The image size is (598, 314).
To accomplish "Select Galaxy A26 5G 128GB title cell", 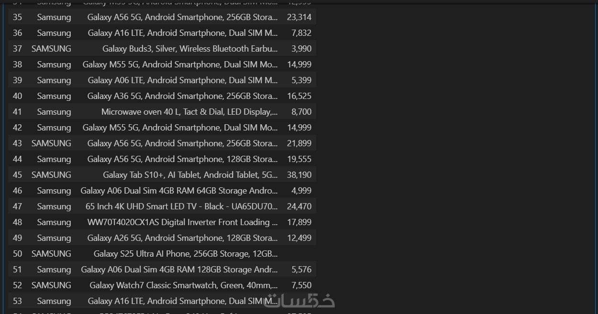I will [182, 238].
